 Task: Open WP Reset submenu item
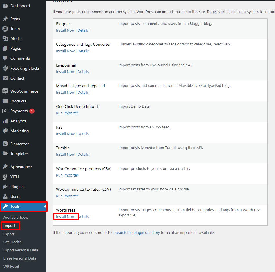click(11, 266)
